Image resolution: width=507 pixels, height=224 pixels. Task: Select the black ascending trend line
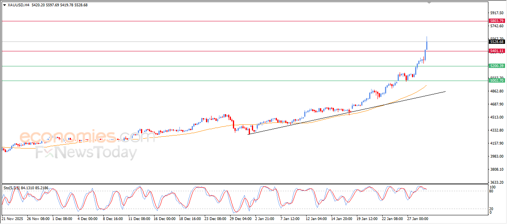click(356, 108)
